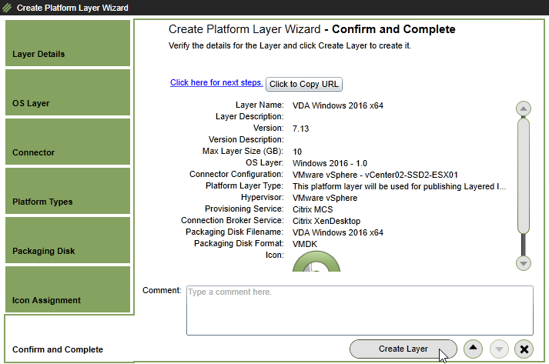Viewport: 549px width, 364px height.
Task: Click the scroll-down arrow of the details list
Action: coord(524,263)
